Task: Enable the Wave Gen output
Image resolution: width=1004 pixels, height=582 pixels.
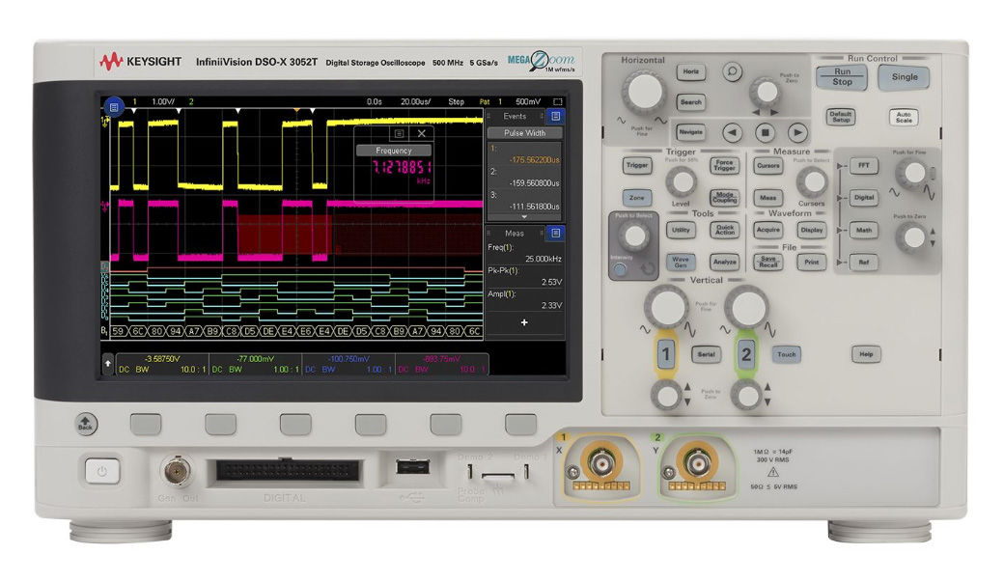Action: pos(682,261)
